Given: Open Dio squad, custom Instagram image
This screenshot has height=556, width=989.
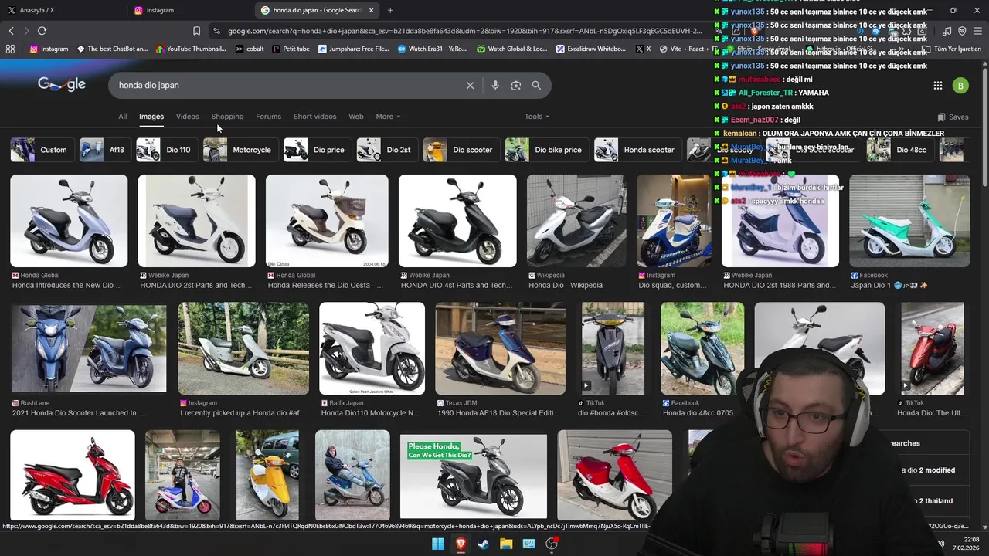Looking at the screenshot, I should click(x=673, y=221).
